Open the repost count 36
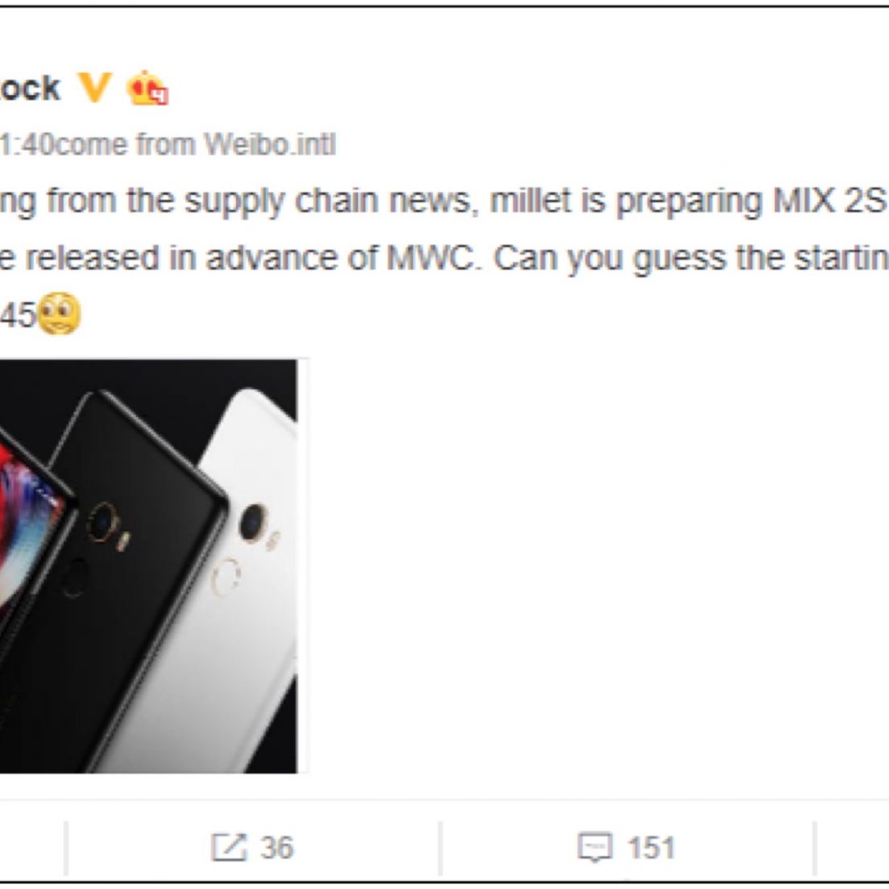Image resolution: width=889 pixels, height=889 pixels. (277, 848)
